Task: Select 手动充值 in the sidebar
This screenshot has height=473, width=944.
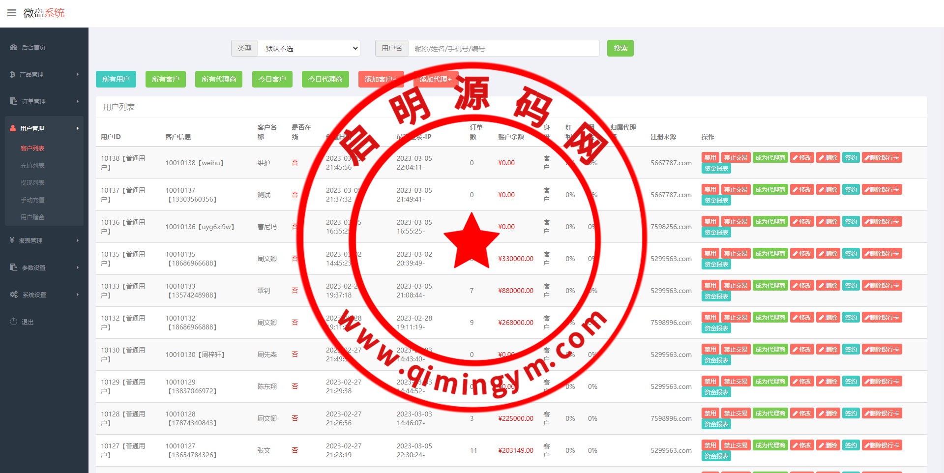Action: pyautogui.click(x=32, y=200)
